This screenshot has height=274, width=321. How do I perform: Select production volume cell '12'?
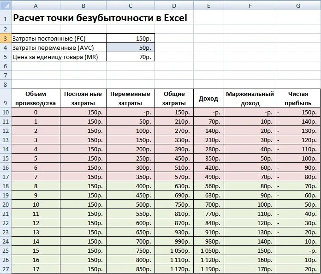click(x=36, y=223)
